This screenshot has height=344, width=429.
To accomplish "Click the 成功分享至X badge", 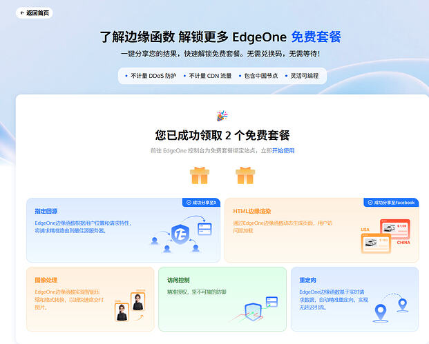I will (201, 203).
